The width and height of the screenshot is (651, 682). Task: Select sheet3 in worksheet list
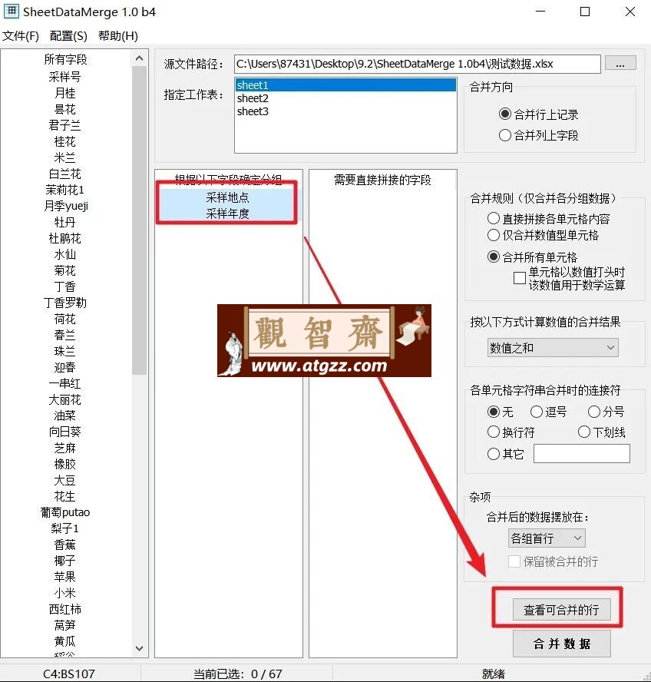tap(345, 111)
